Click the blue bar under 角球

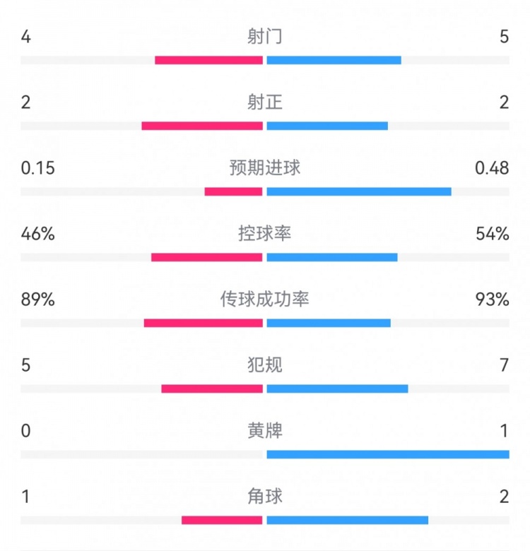pyautogui.click(x=347, y=520)
